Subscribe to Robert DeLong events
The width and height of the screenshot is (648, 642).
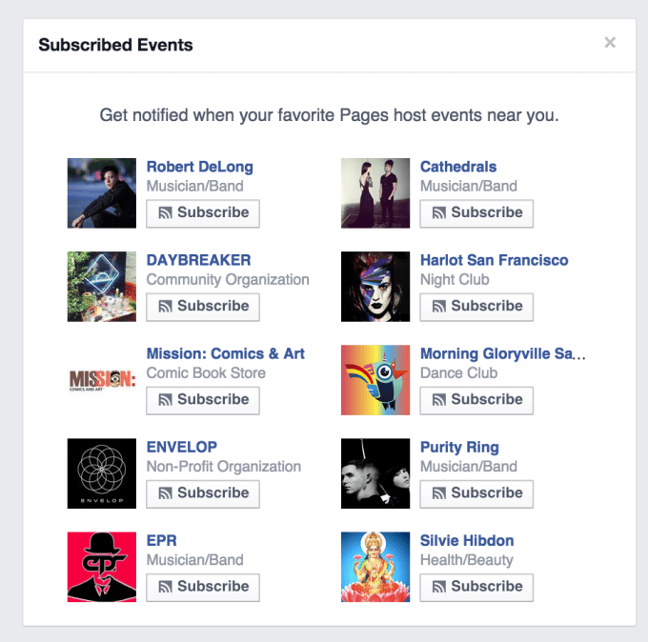click(203, 213)
